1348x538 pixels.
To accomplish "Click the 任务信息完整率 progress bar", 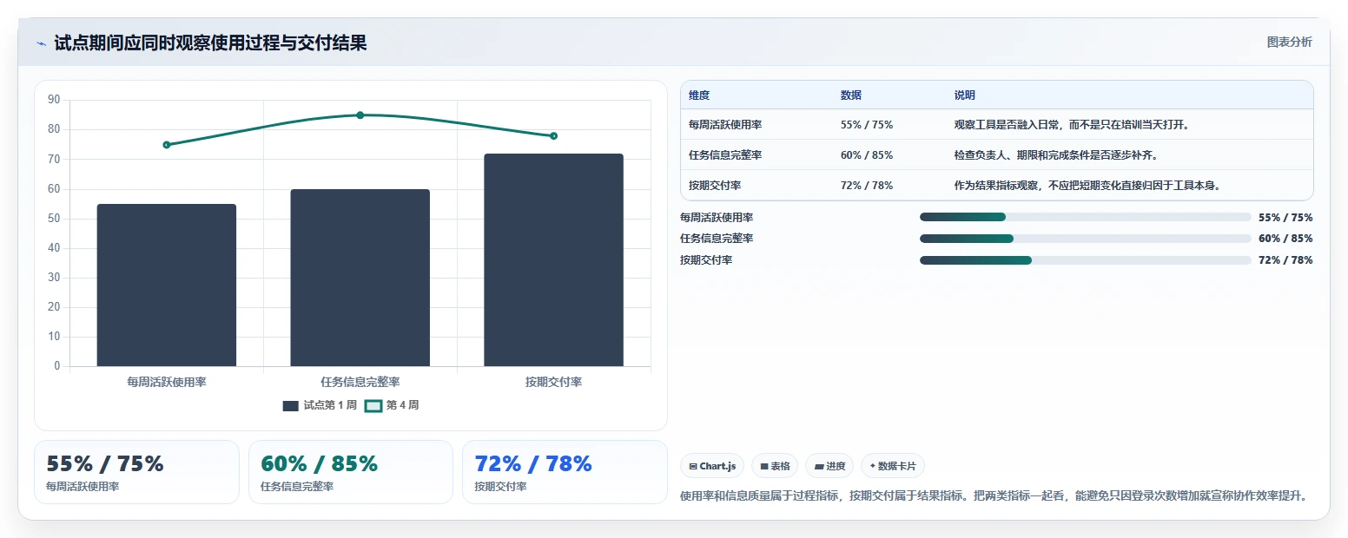I will click(1086, 239).
